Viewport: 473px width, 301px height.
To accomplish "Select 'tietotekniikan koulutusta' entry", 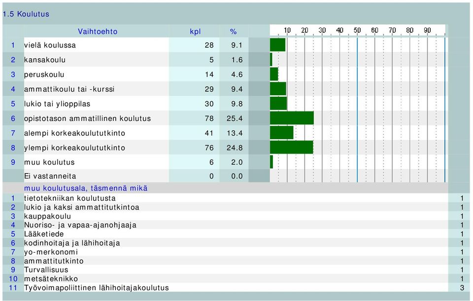I will [x=69, y=198].
